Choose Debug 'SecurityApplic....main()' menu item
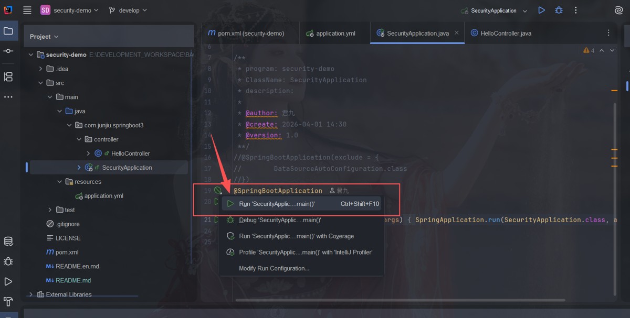630x318 pixels. tap(302, 220)
